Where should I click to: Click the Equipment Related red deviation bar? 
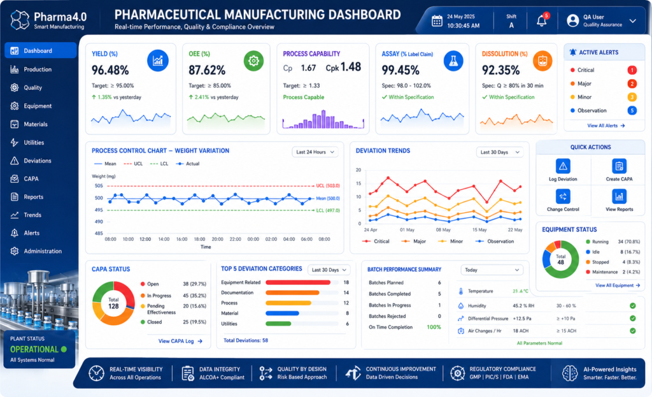click(x=298, y=282)
